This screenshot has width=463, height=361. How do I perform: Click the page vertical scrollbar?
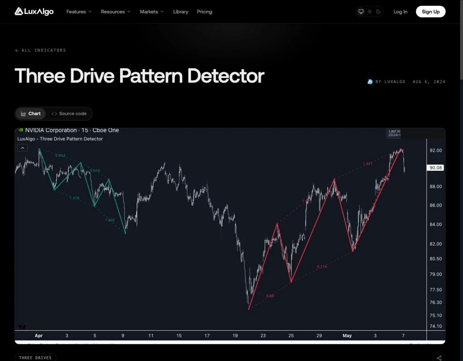[x=461, y=40]
